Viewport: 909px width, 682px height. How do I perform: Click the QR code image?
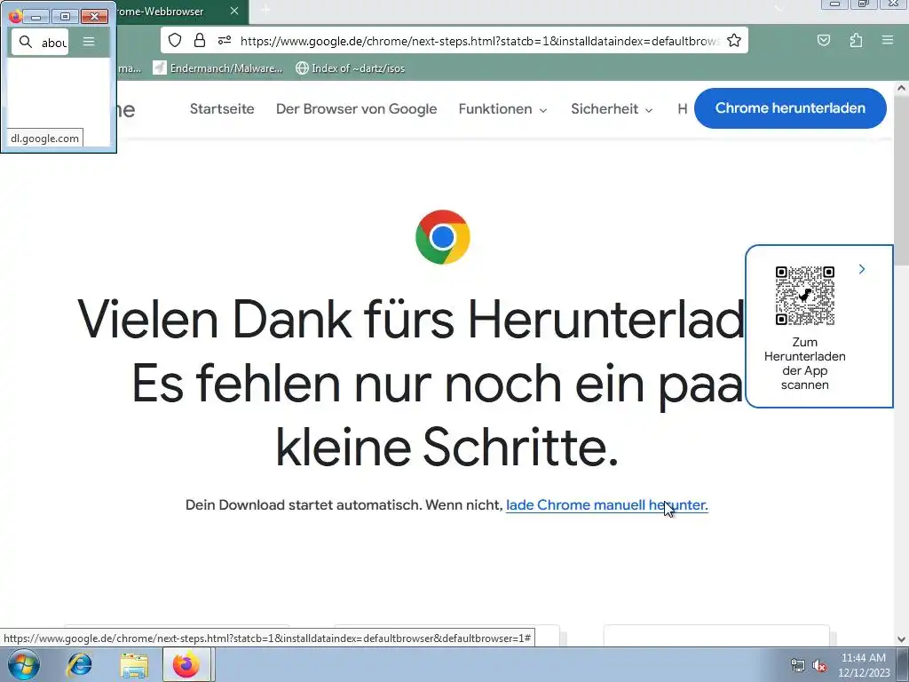804,296
